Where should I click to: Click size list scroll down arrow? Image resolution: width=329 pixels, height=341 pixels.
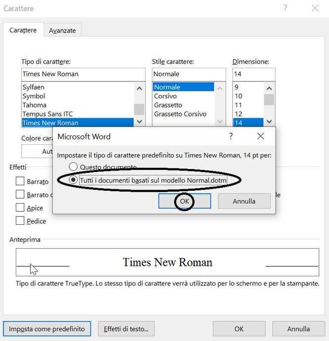pos(269,121)
